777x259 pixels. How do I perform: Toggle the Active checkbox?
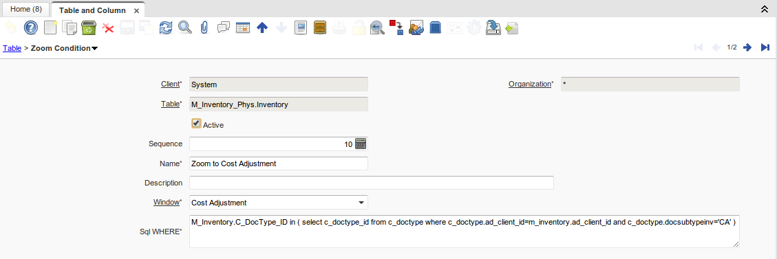(x=196, y=124)
